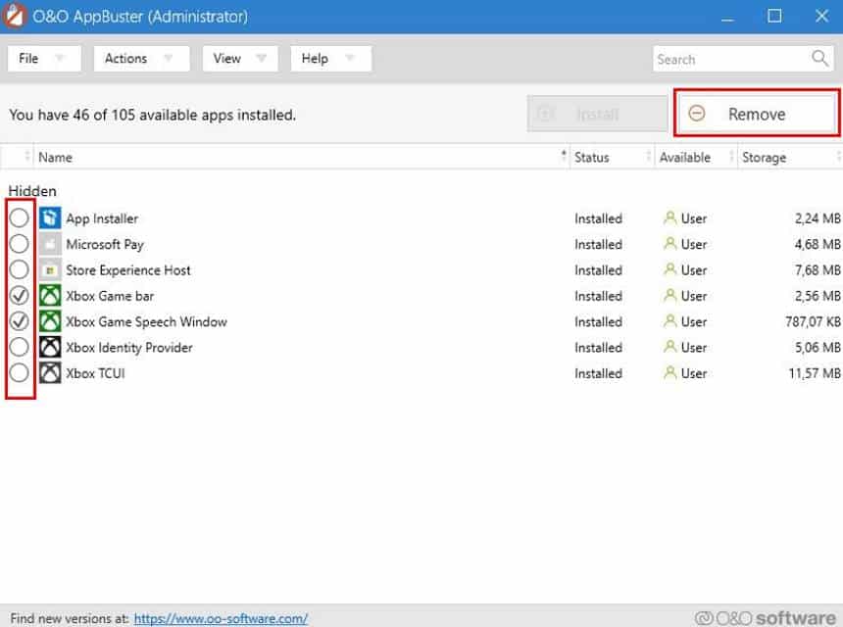Screen dimensions: 843x627
Task: Click the Remove button
Action: tap(757, 114)
